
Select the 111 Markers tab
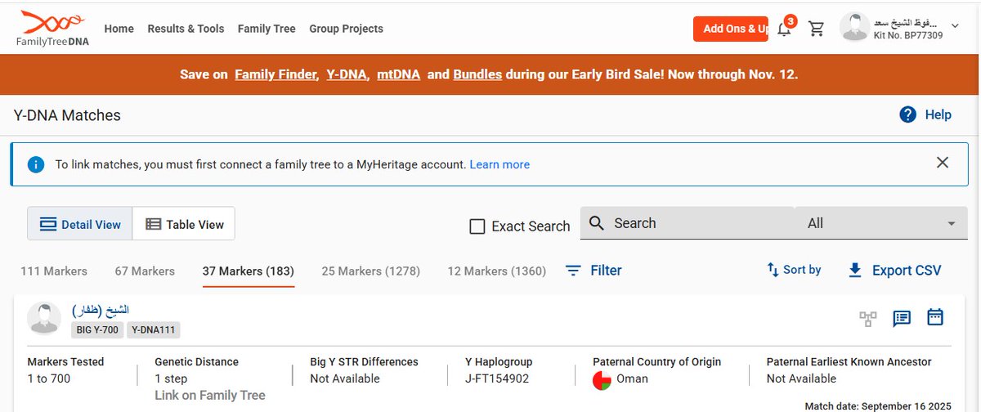54,271
